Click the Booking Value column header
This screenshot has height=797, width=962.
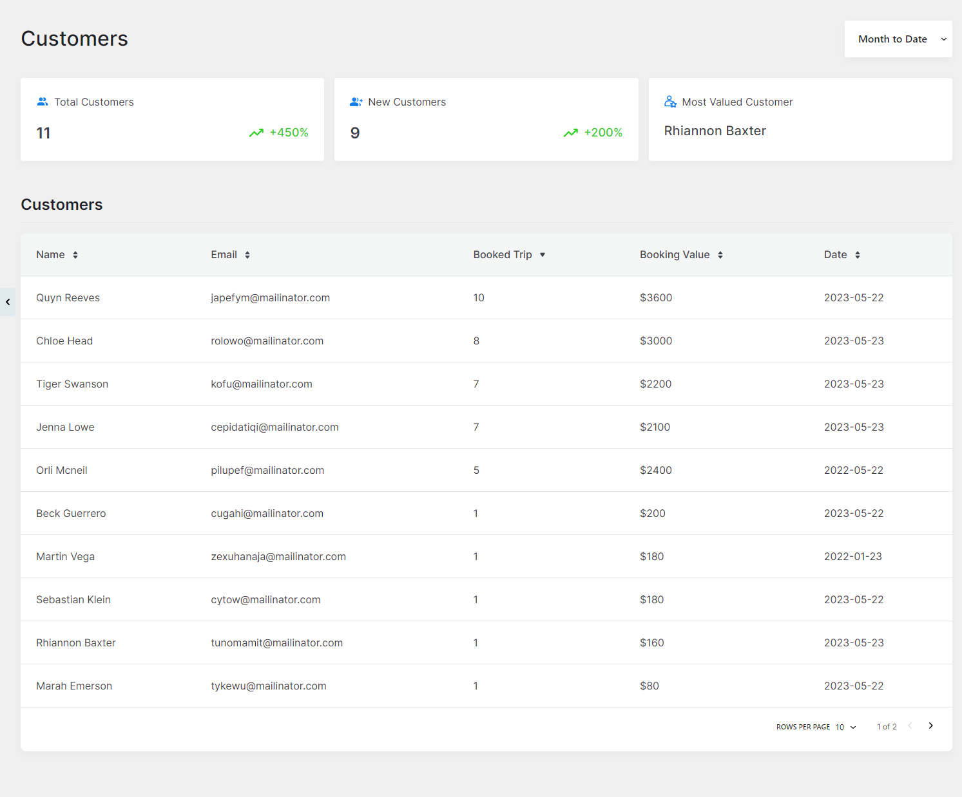tap(675, 255)
